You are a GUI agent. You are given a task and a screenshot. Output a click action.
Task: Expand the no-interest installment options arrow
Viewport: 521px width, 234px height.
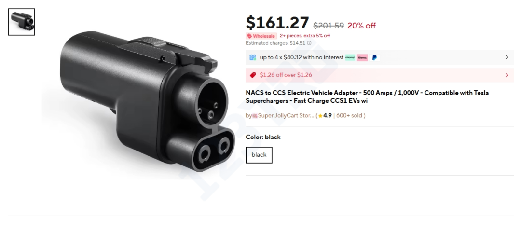pyautogui.click(x=507, y=57)
